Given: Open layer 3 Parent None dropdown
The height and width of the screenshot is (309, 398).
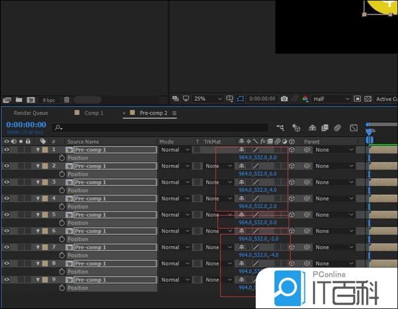Looking at the screenshot, I should tap(335, 183).
